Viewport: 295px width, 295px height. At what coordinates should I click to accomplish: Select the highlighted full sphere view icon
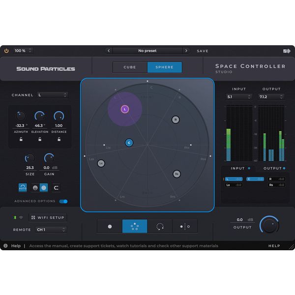point(44,188)
